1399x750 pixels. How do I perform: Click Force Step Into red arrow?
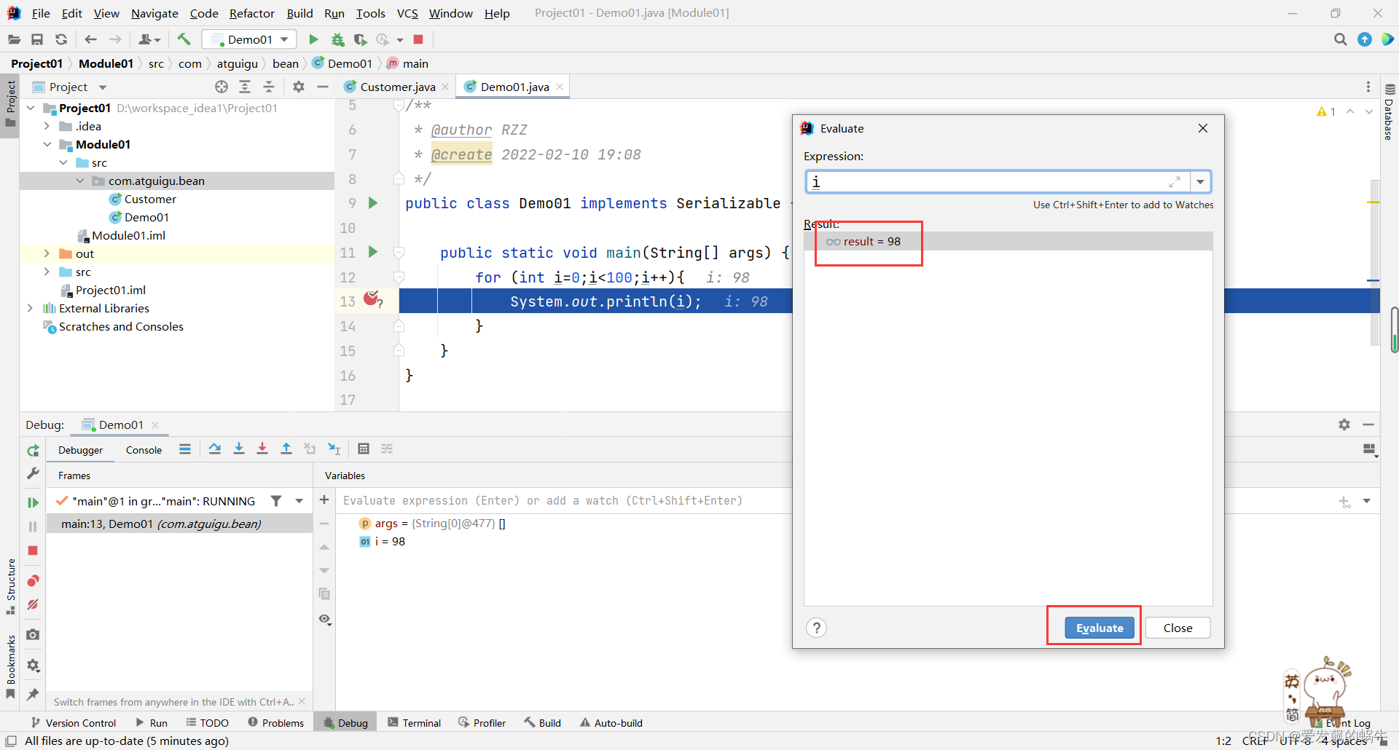262,449
